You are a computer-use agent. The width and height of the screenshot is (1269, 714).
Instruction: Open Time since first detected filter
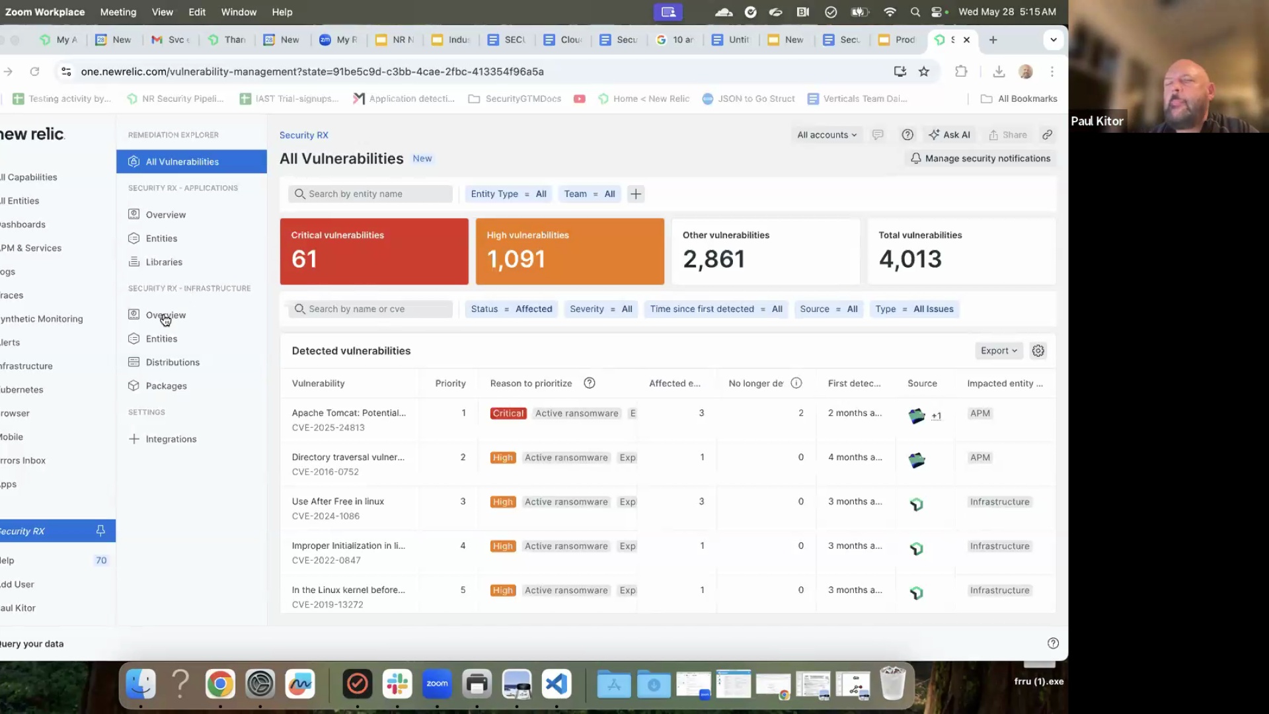[x=716, y=309]
